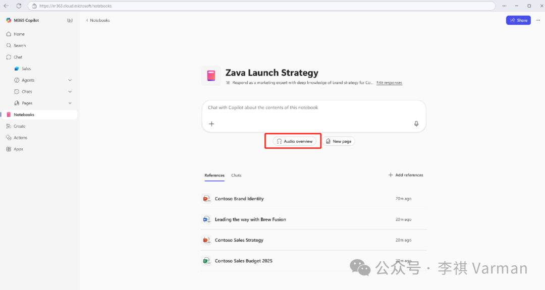Select Notebooks in the sidebar
The width and height of the screenshot is (545, 290).
pyautogui.click(x=39, y=114)
